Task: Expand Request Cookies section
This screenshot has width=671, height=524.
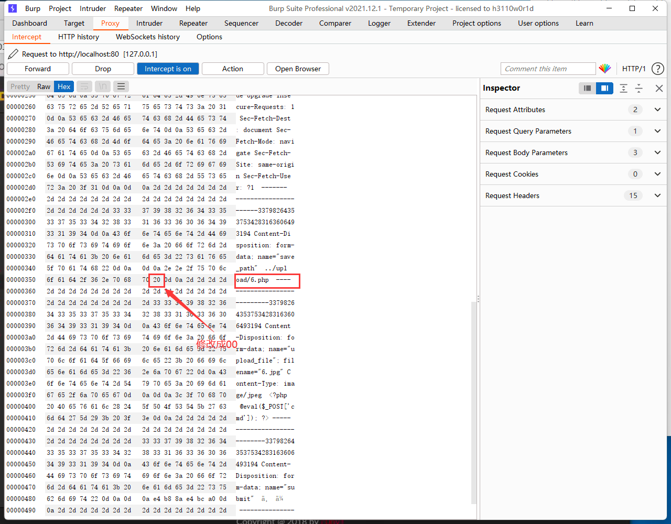Action: pos(657,174)
